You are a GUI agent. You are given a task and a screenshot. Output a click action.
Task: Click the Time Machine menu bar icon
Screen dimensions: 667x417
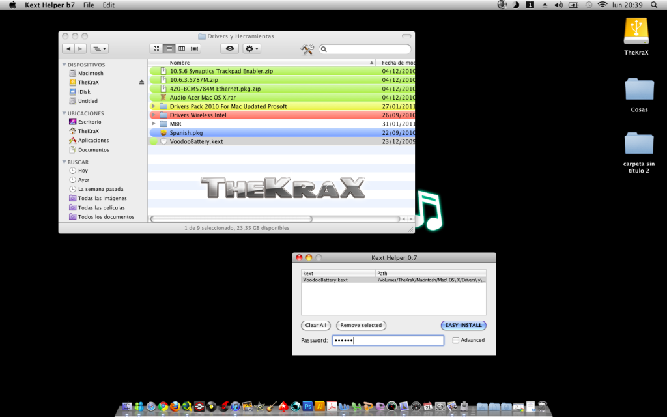pyautogui.click(x=588, y=5)
